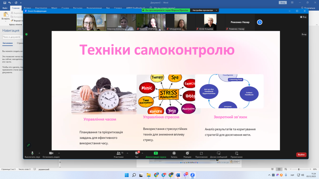Viewport: 319px width, 179px height.
Task: Turn off camera with Остановить видео
Action: tap(51, 153)
